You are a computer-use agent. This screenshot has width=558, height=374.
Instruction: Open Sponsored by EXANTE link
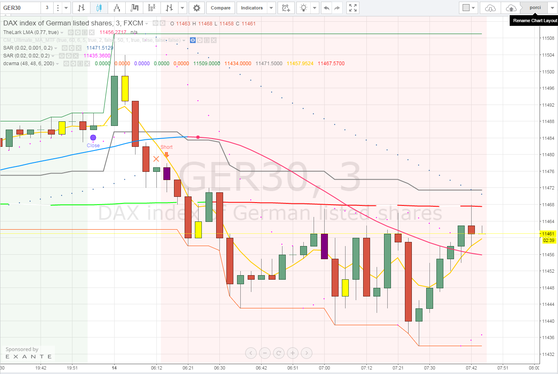29,353
